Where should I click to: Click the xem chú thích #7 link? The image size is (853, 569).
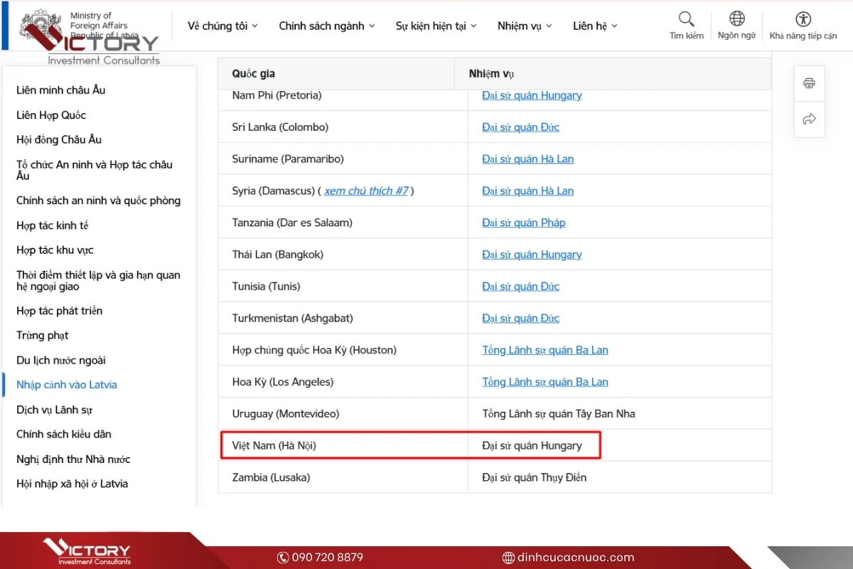click(366, 191)
